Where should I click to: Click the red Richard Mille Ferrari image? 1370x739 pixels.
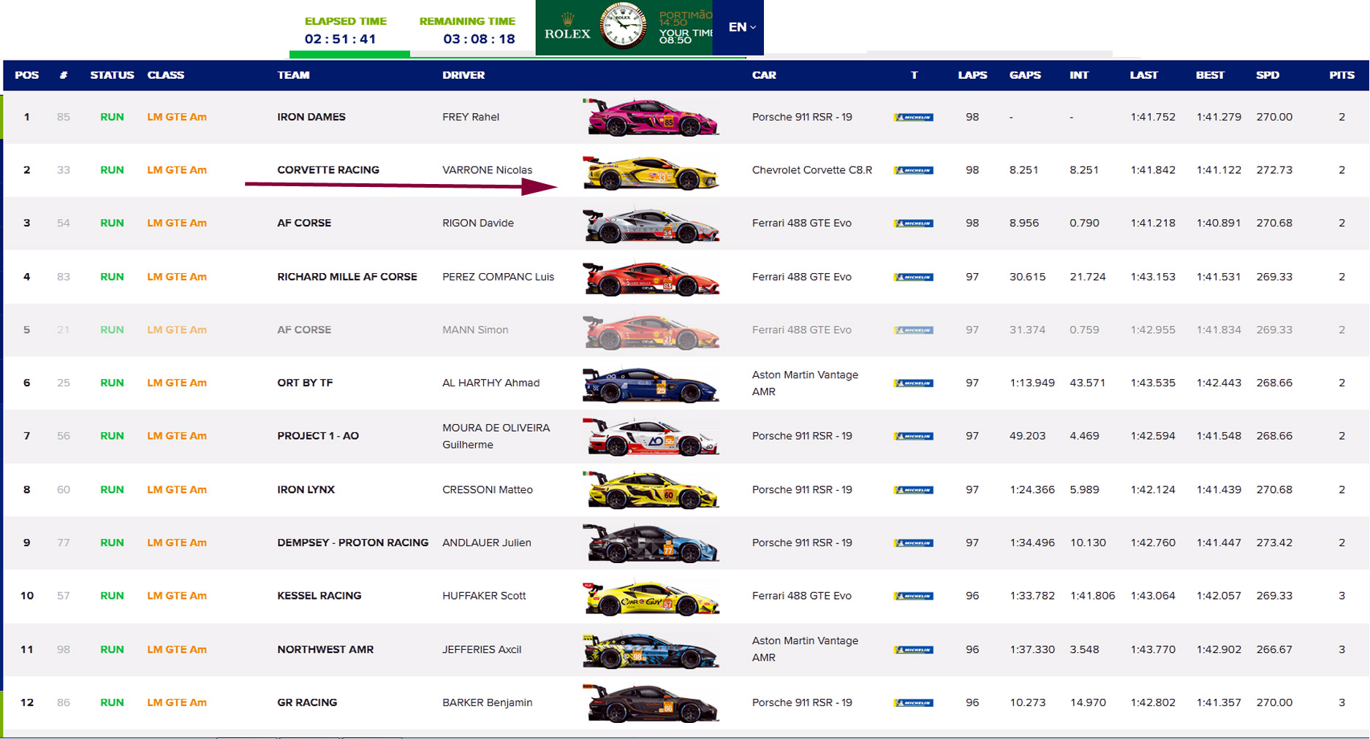click(x=651, y=278)
